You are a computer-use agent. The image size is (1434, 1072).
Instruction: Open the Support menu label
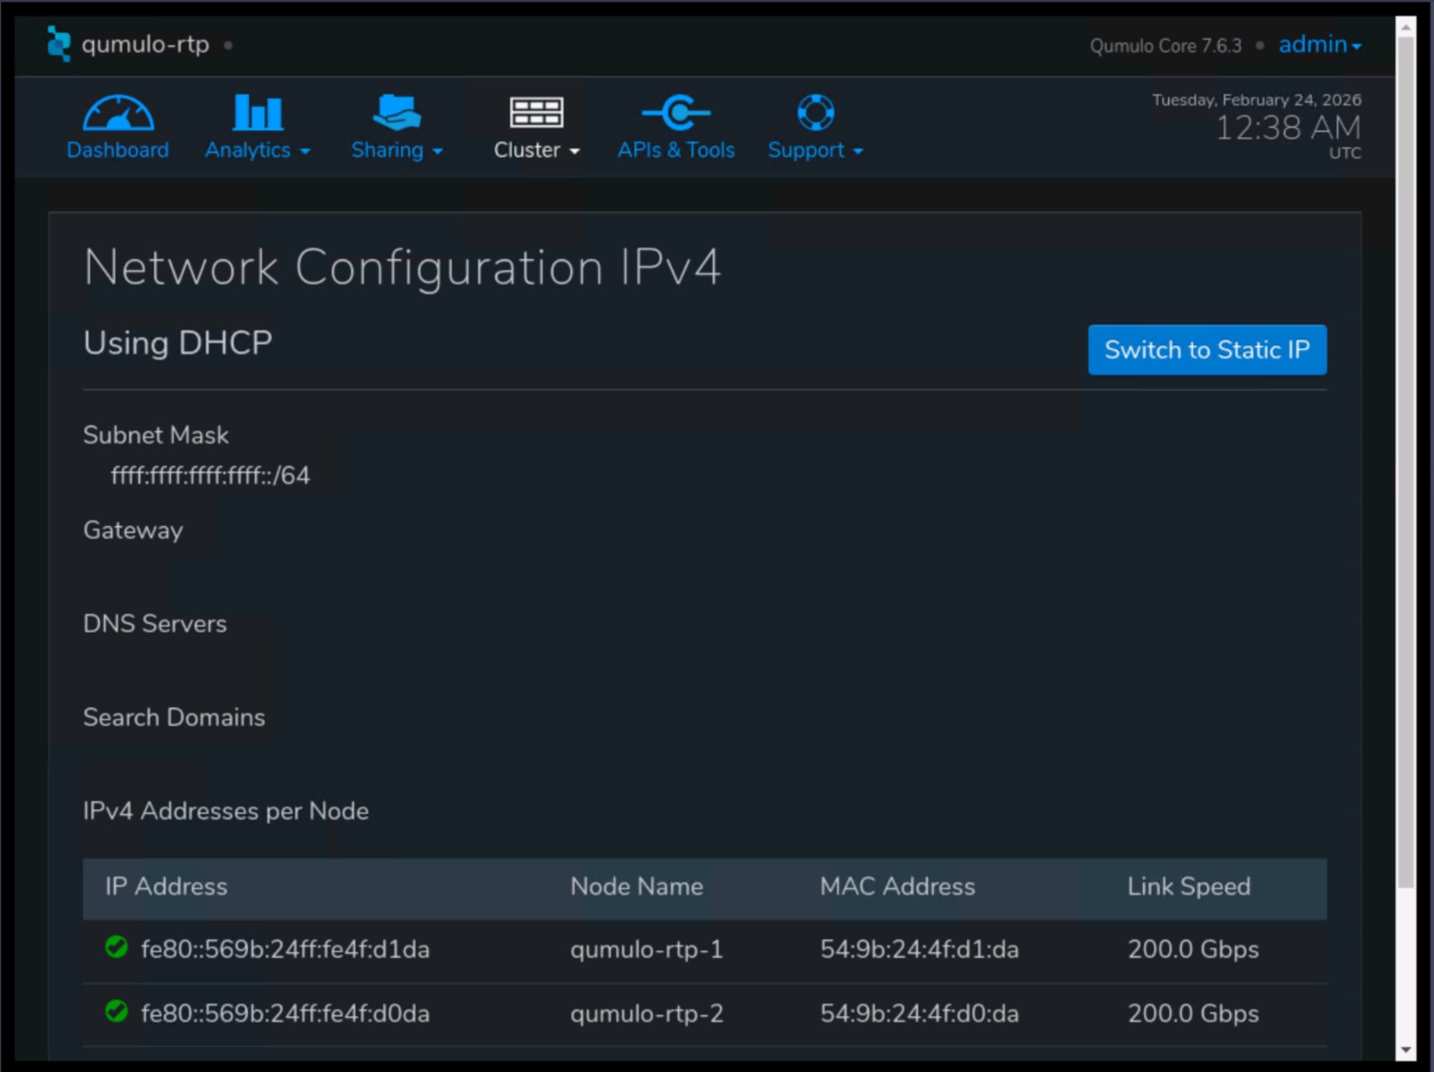click(806, 150)
